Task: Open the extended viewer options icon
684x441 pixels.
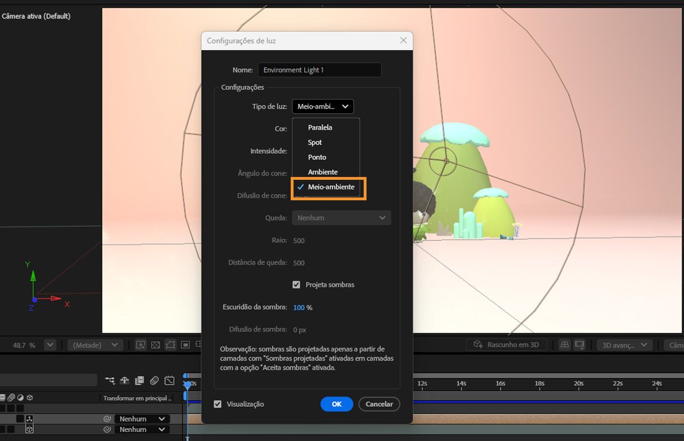Action: (x=580, y=345)
